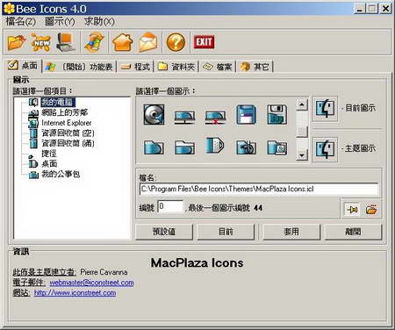The image size is (395, 330).
Task: Click the orange house home icon
Action: click(122, 42)
